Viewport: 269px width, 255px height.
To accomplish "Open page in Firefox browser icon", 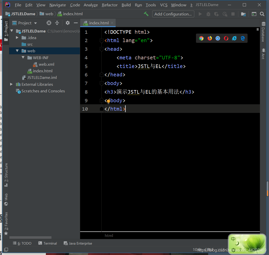I will 209,38.
